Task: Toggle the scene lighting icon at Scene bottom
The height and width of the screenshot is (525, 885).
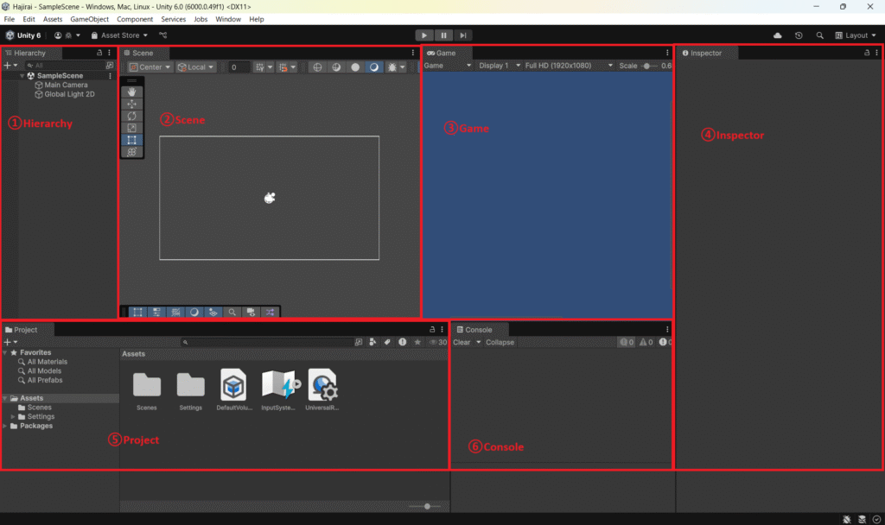Action: pos(194,312)
